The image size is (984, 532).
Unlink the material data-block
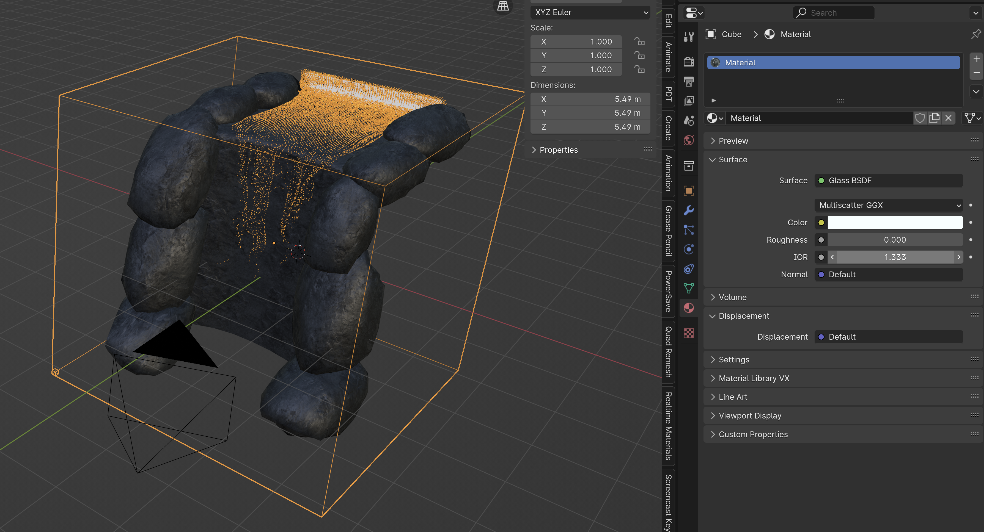[x=949, y=118]
